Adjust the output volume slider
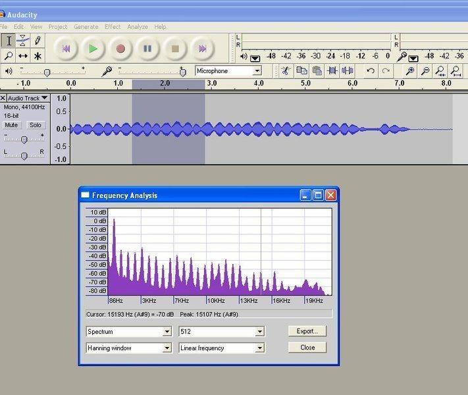Viewport: 468px width, 395px height. tap(47, 72)
